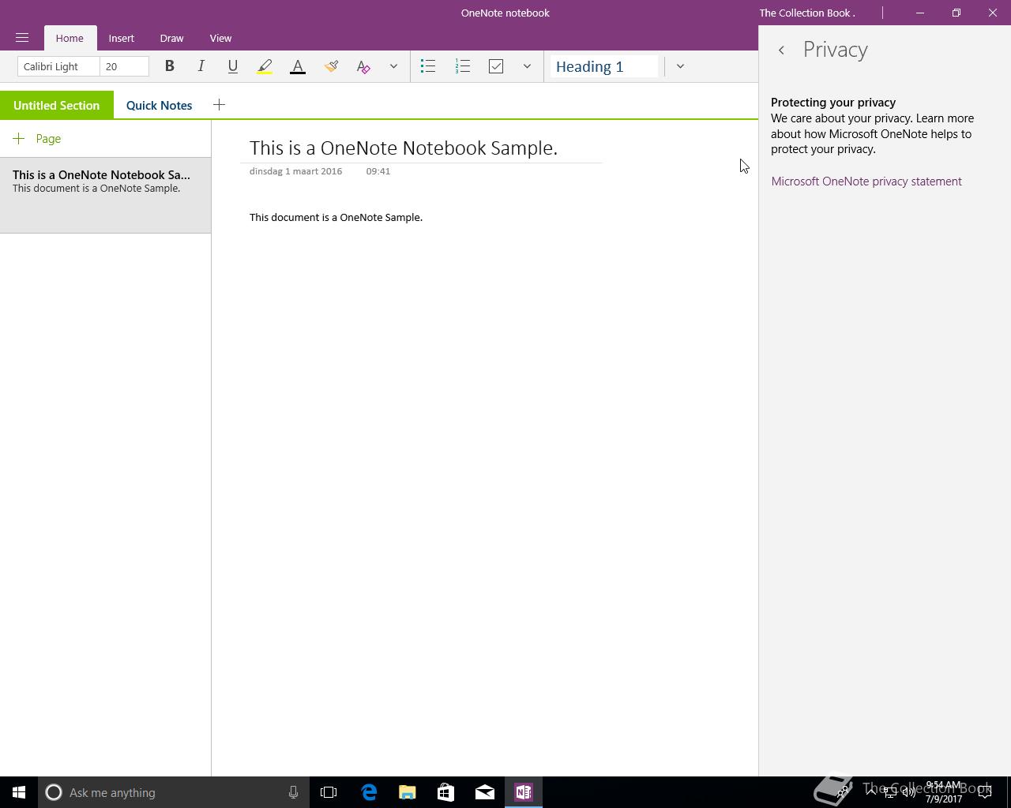Screen dimensions: 1011x808
Task: Apply yellow text highlight color
Action: (x=265, y=66)
